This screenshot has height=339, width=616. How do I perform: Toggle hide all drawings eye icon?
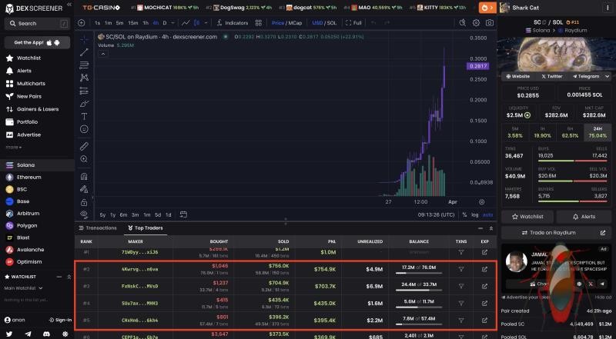pos(84,214)
